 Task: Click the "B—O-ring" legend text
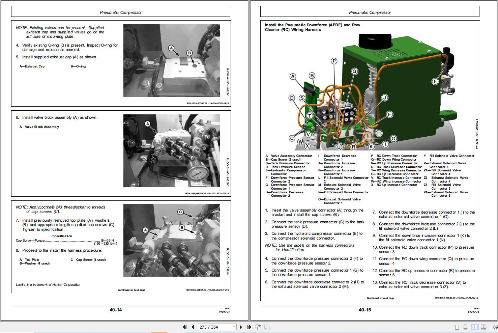click(78, 66)
